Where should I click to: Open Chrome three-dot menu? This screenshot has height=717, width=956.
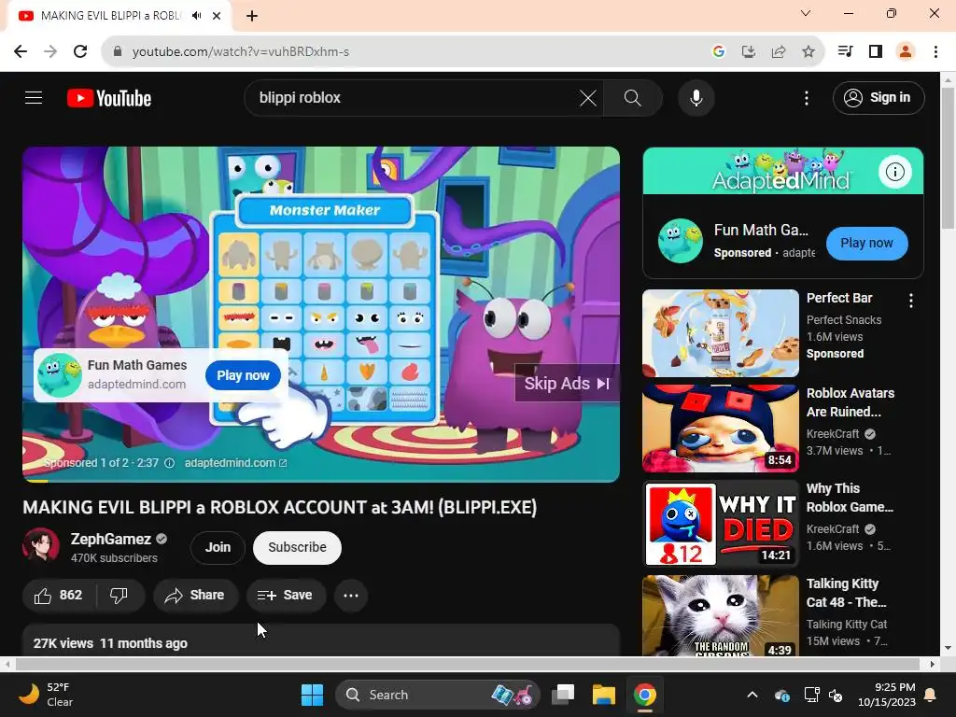pos(935,52)
